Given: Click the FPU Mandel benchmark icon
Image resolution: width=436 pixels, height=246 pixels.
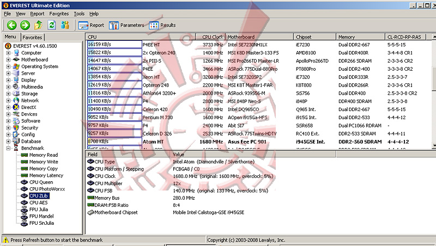Looking at the screenshot, I should (x=24, y=216).
